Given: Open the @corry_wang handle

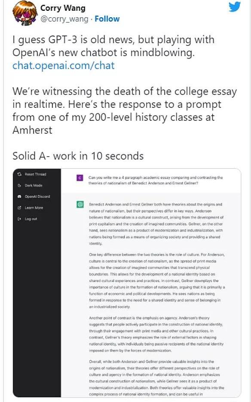Looking at the screenshot, I should coord(64,19).
